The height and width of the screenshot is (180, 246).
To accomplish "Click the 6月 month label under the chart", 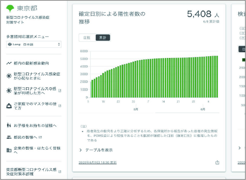I will pos(203,109).
